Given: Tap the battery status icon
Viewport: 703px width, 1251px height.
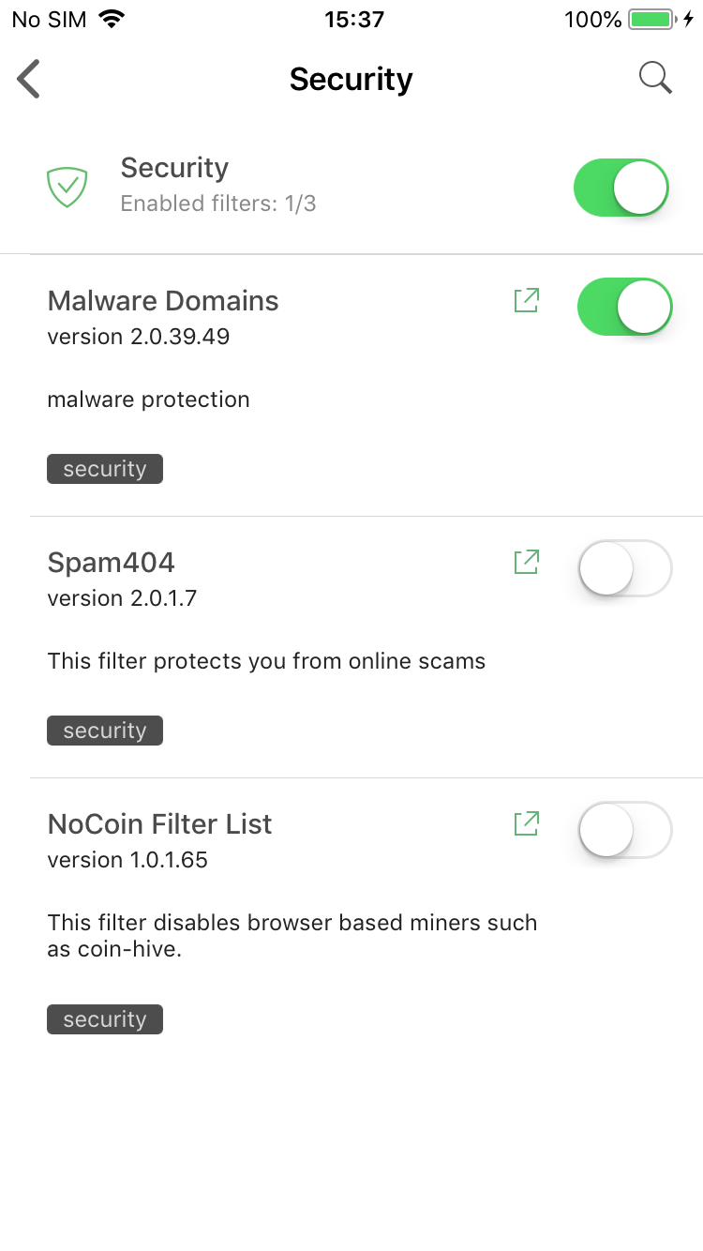Looking at the screenshot, I should tap(650, 19).
